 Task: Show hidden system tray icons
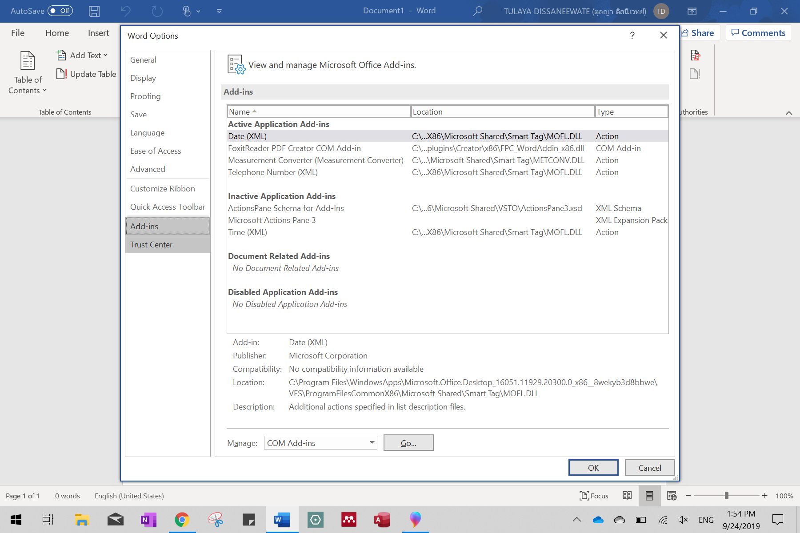(576, 520)
